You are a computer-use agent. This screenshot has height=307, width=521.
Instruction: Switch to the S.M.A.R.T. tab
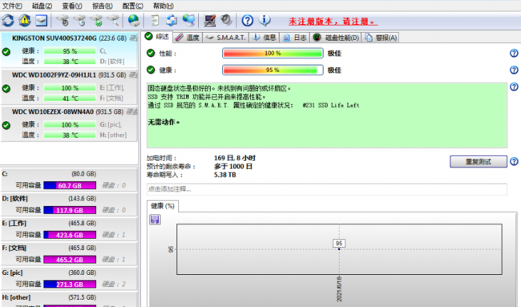[x=225, y=38]
